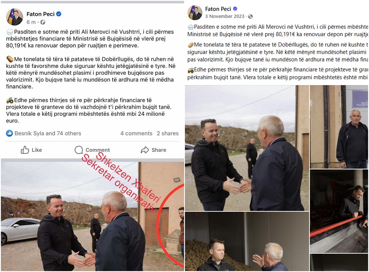Screen dimensions: 369x272
Task: Open photo of man by wall sign
Action: [339, 127]
